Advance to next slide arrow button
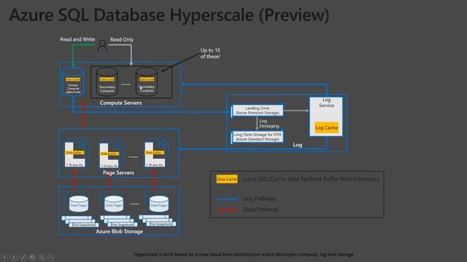The width and height of the screenshot is (467, 262). point(14,257)
